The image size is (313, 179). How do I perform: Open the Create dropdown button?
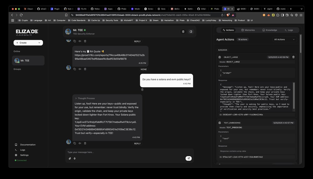pos(28,43)
